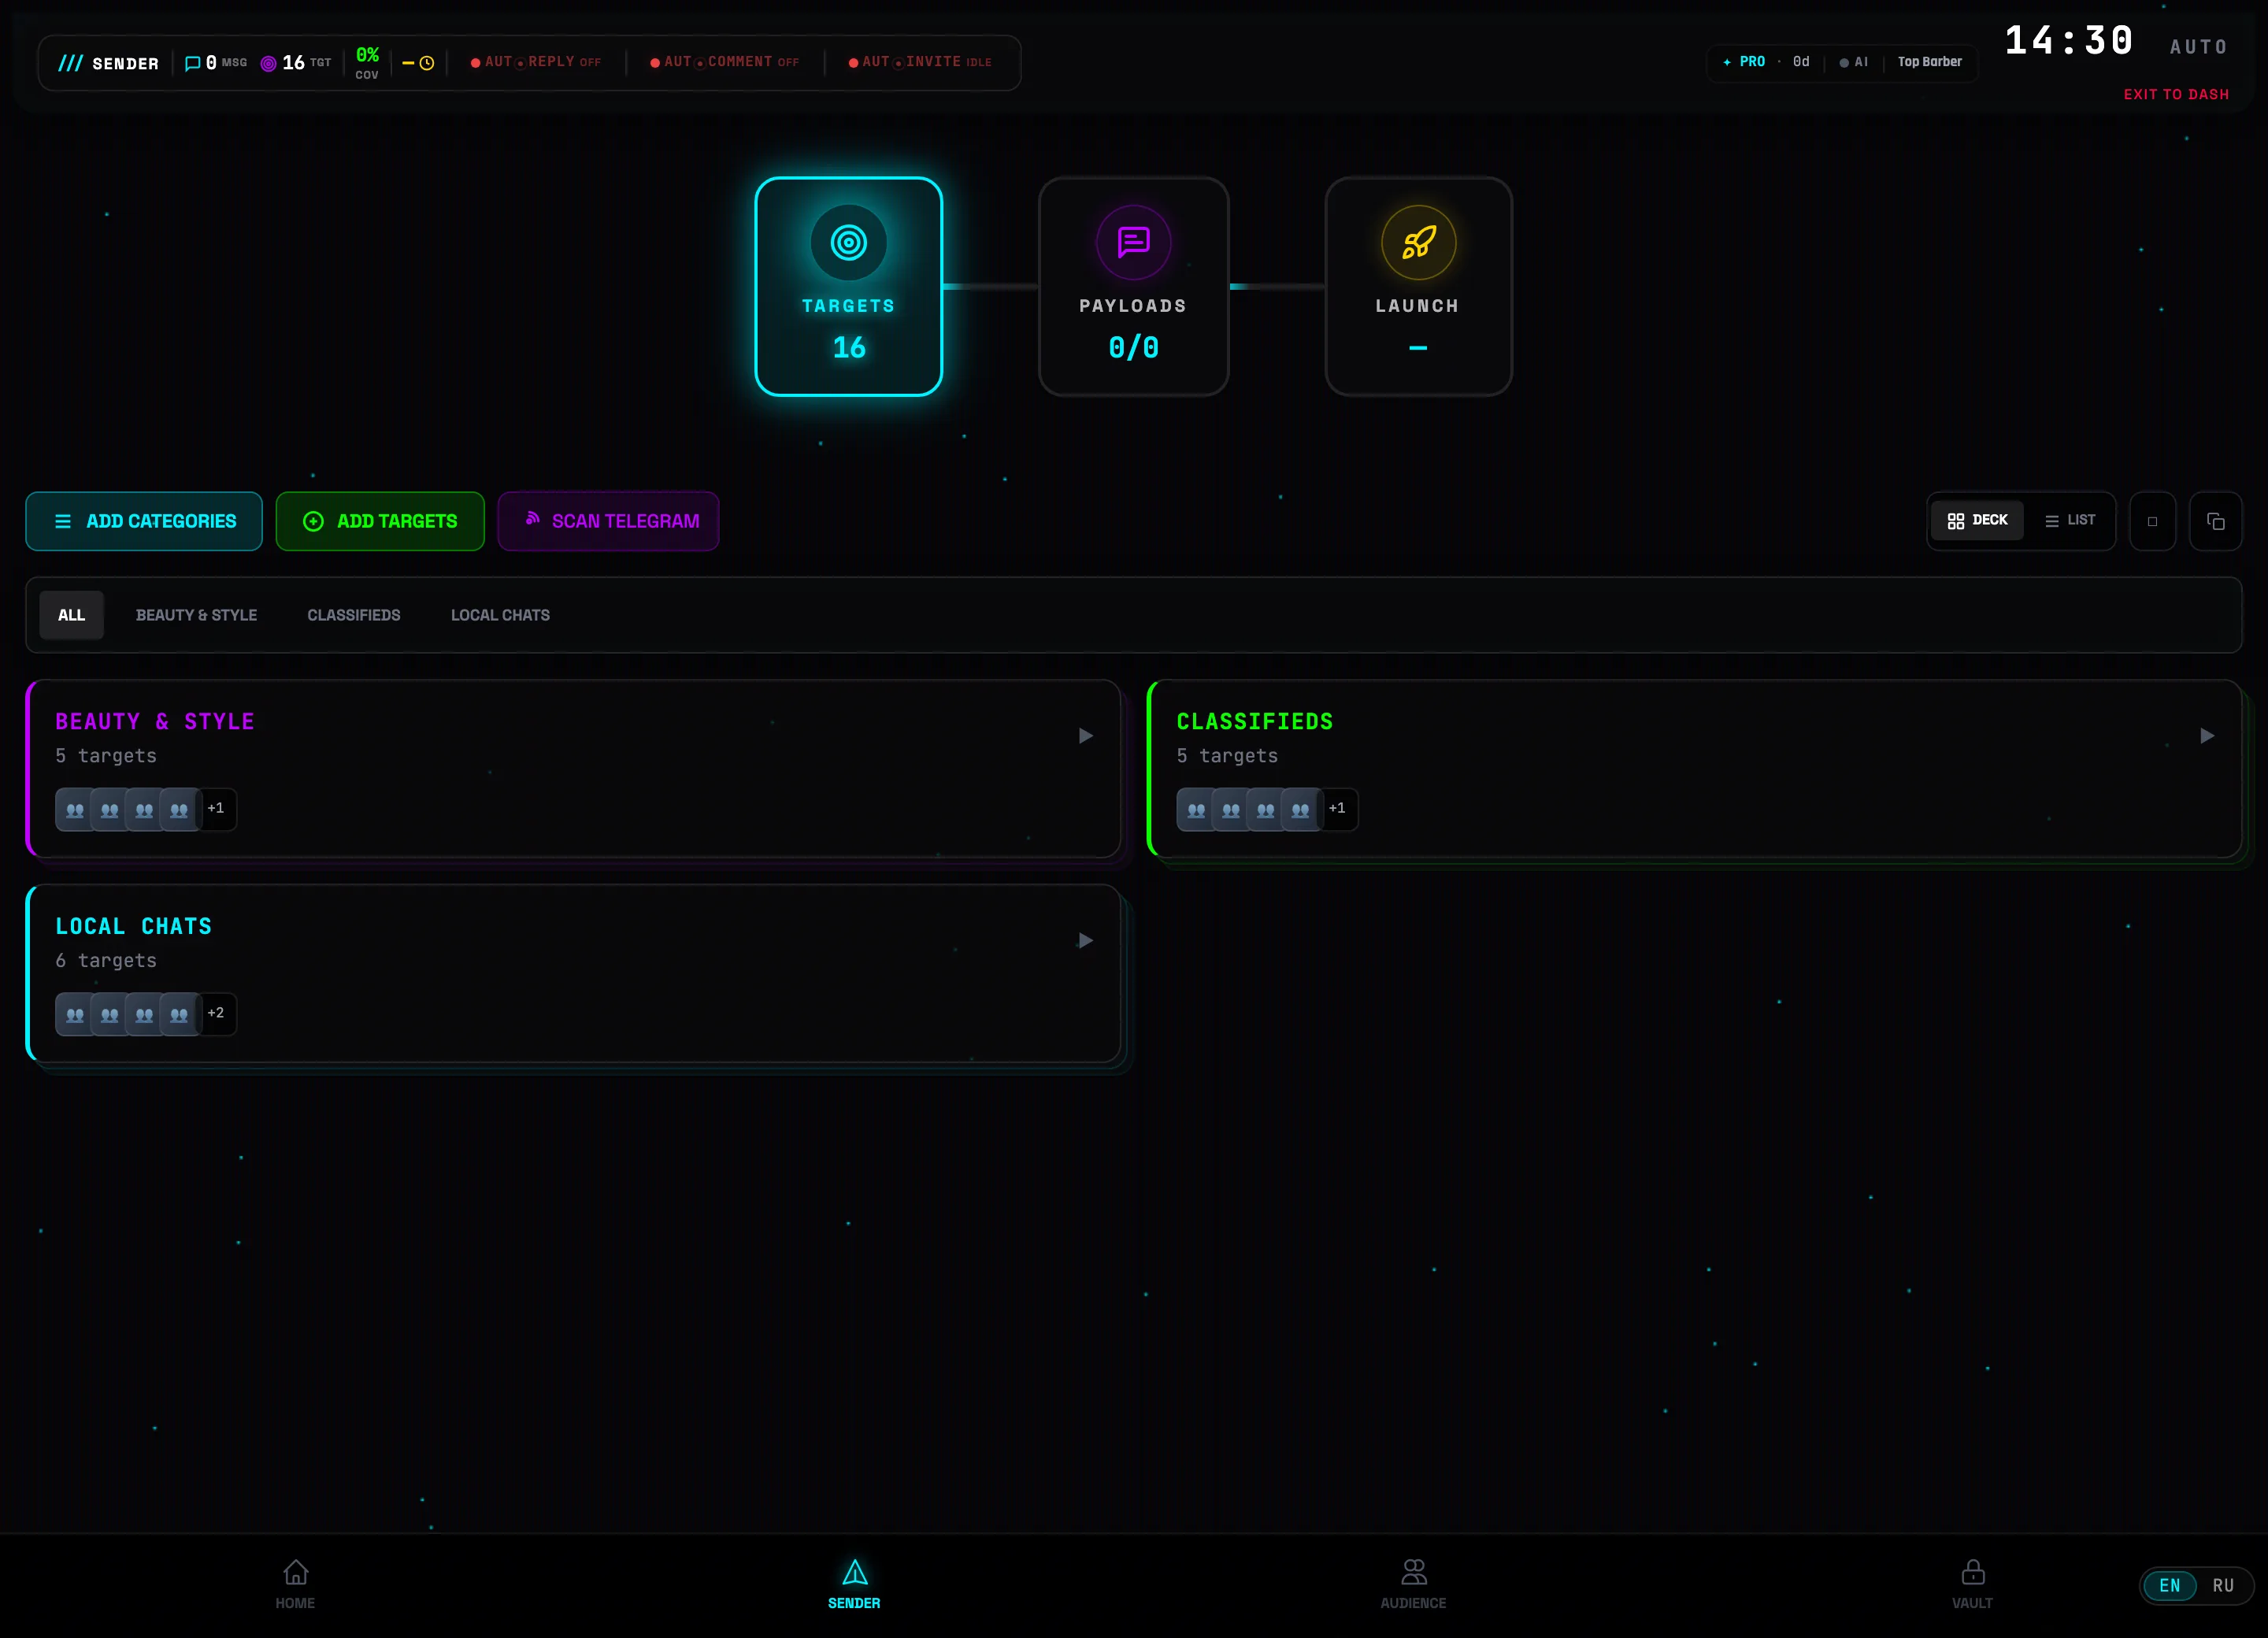Viewport: 2268px width, 1638px height.
Task: Click the "6 targets" count text
Action: [x=106, y=961]
